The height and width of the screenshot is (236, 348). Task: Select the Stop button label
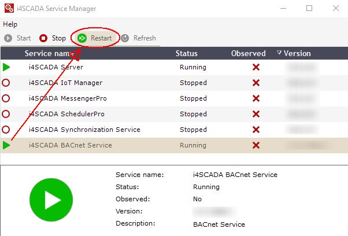point(59,38)
